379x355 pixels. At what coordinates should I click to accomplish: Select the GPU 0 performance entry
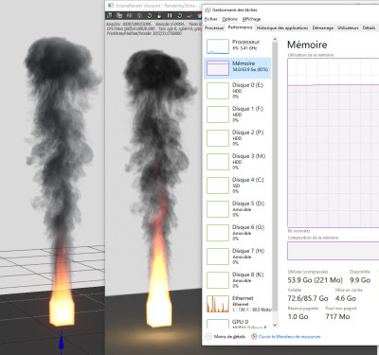coord(237,324)
